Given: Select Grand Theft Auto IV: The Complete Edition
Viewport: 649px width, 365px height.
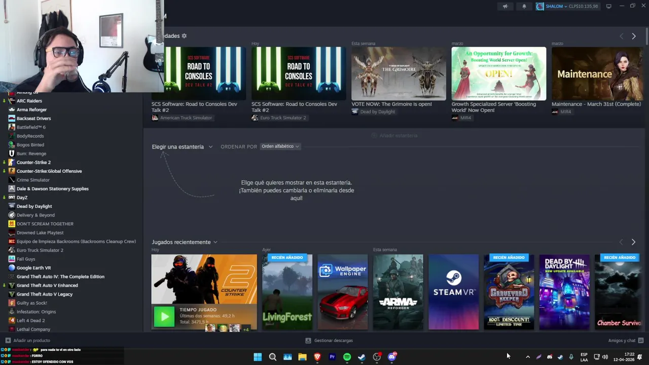Looking at the screenshot, I should (x=60, y=277).
